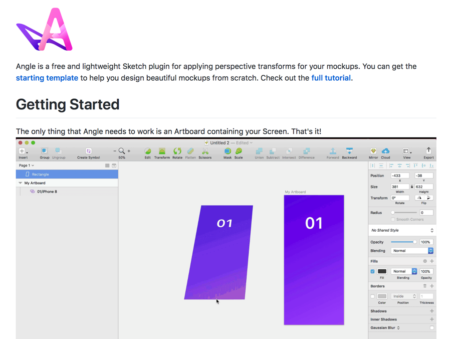The width and height of the screenshot is (451, 339).
Task: Apply the Difference boolean operation
Action: (x=307, y=151)
